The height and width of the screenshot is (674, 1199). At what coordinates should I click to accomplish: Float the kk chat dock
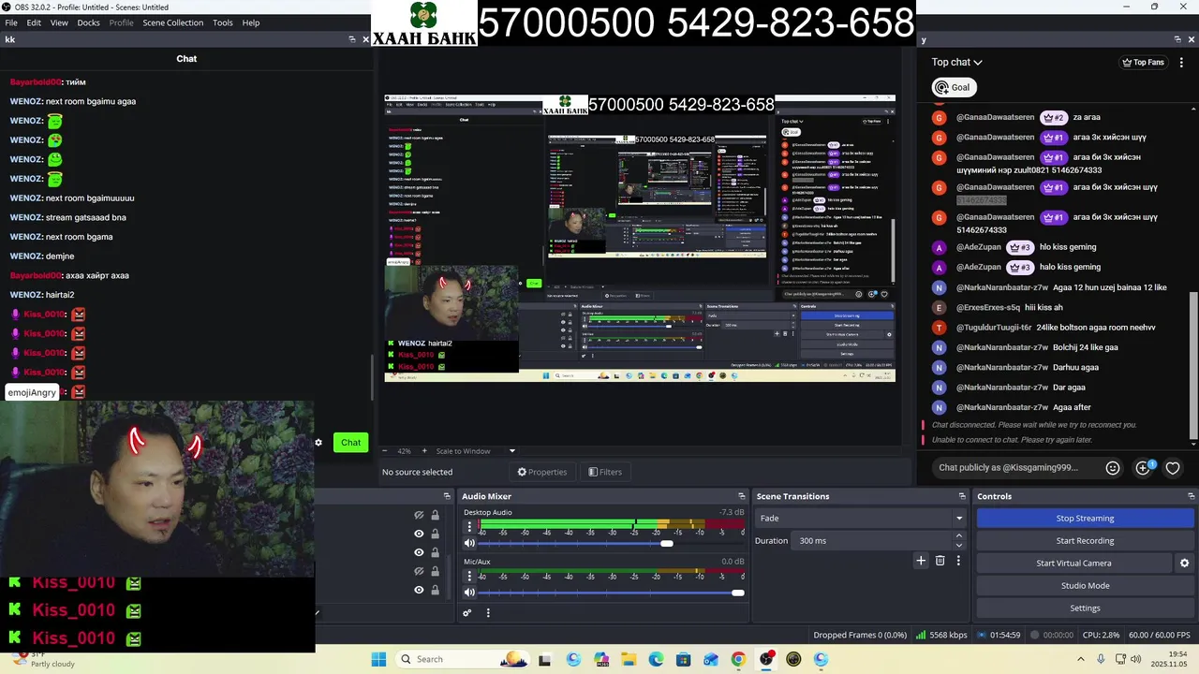coord(352,39)
